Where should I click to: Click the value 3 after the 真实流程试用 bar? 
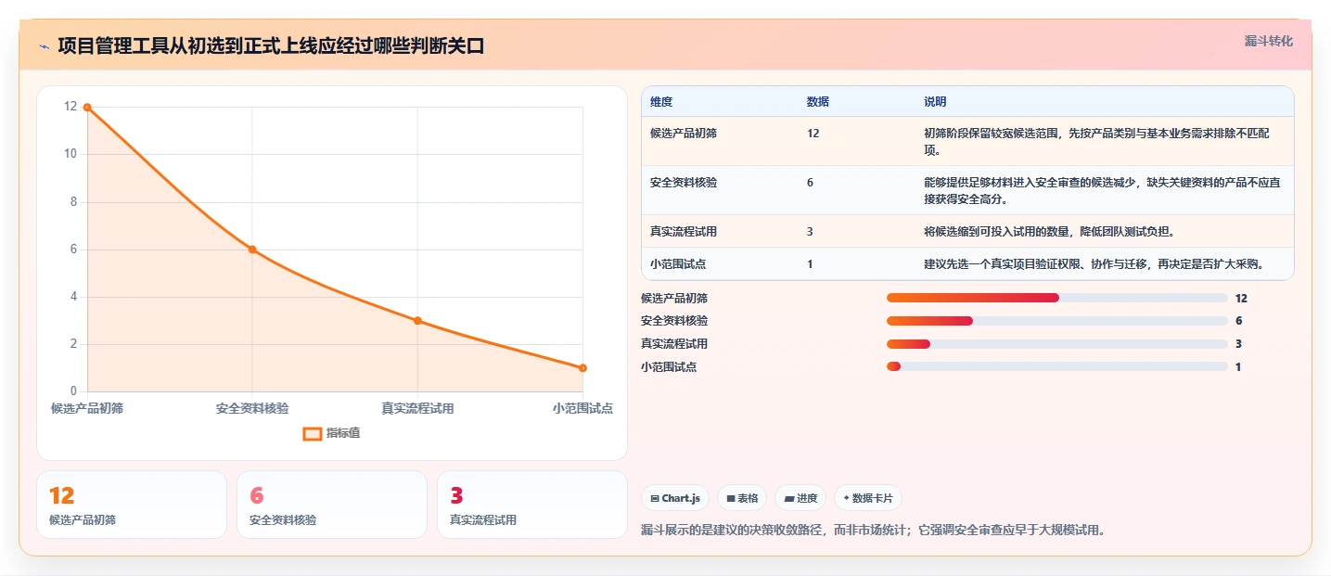[1238, 344]
